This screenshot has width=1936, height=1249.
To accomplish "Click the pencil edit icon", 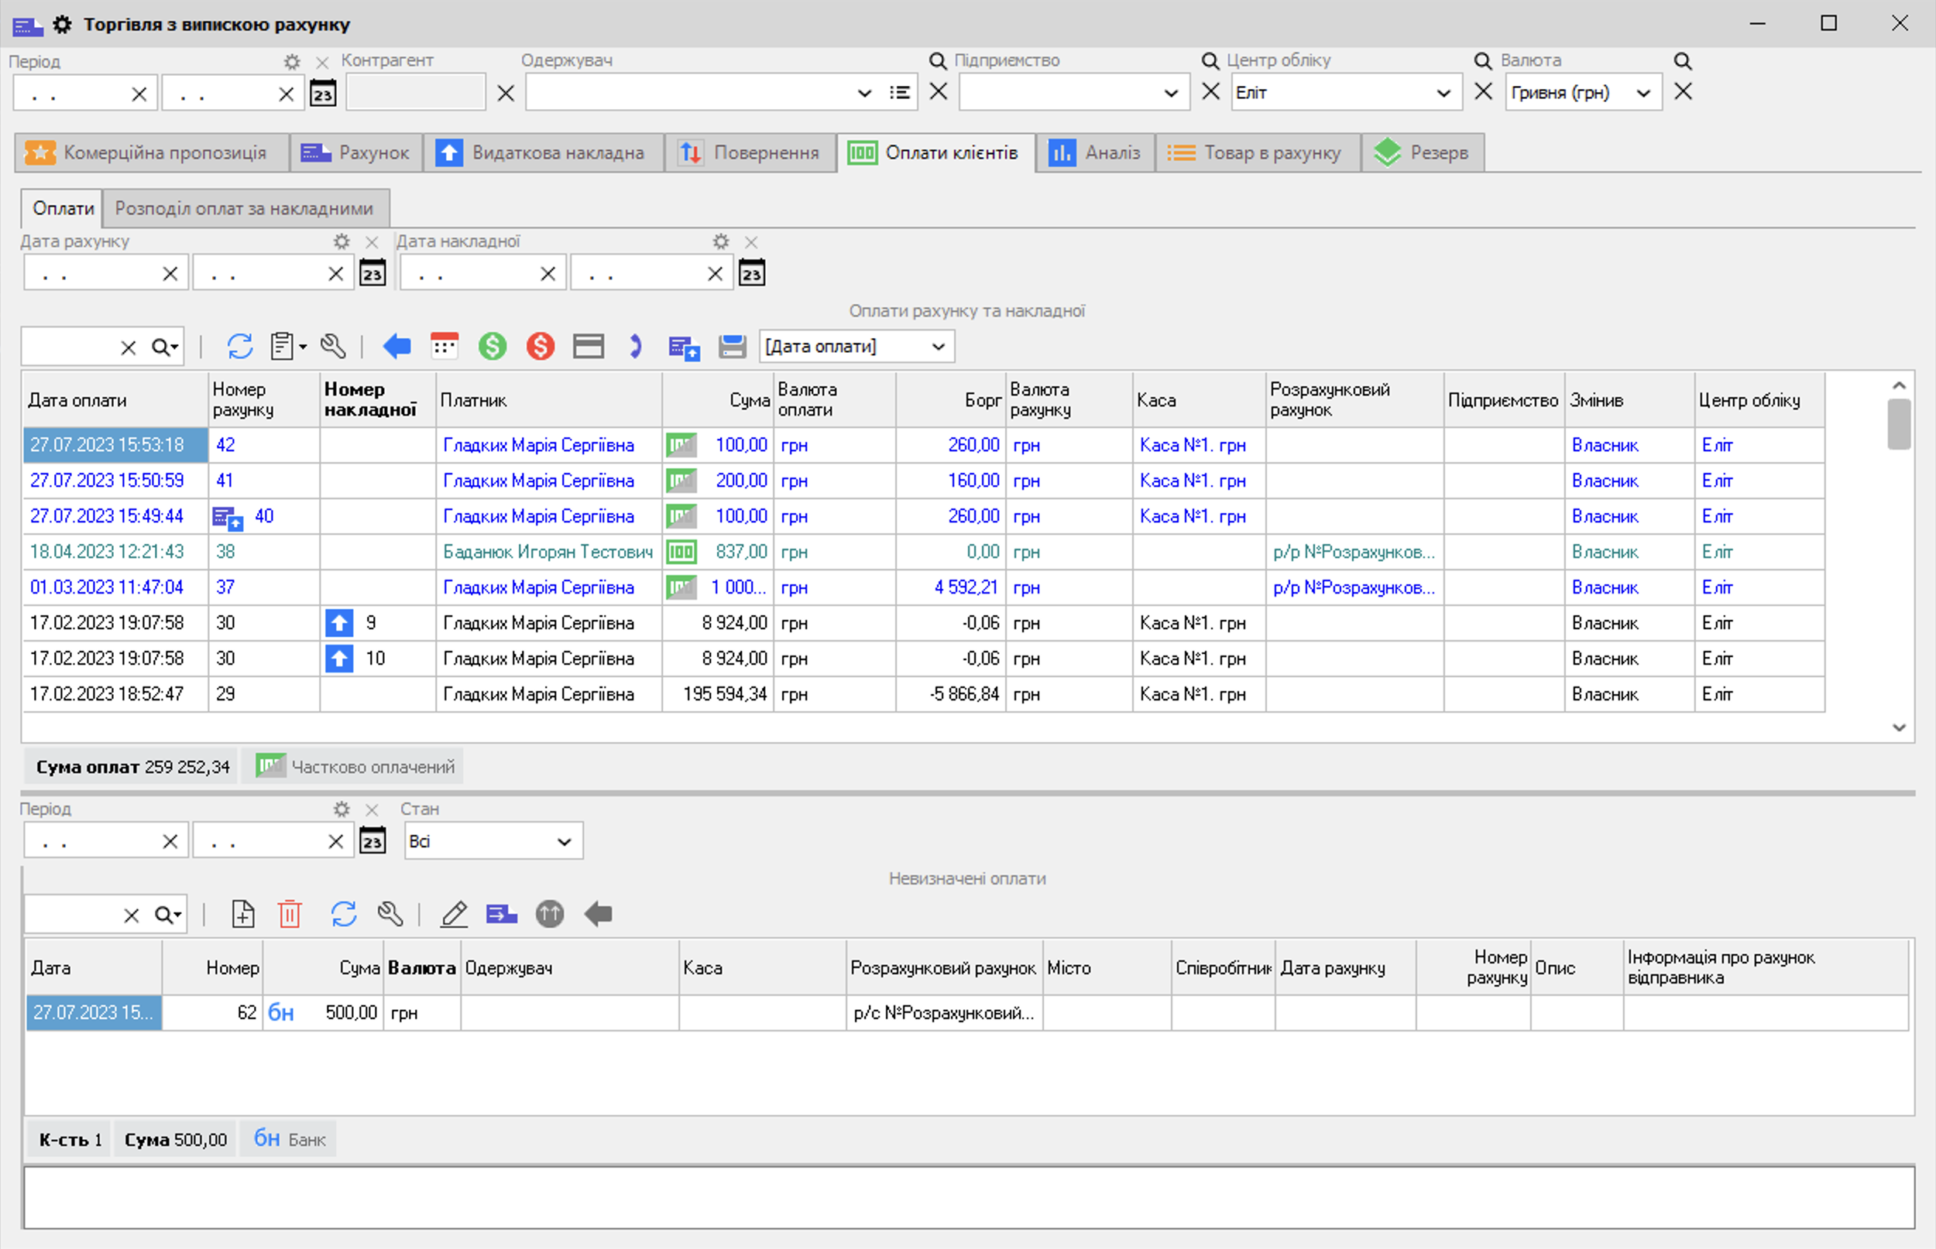I will [x=454, y=915].
